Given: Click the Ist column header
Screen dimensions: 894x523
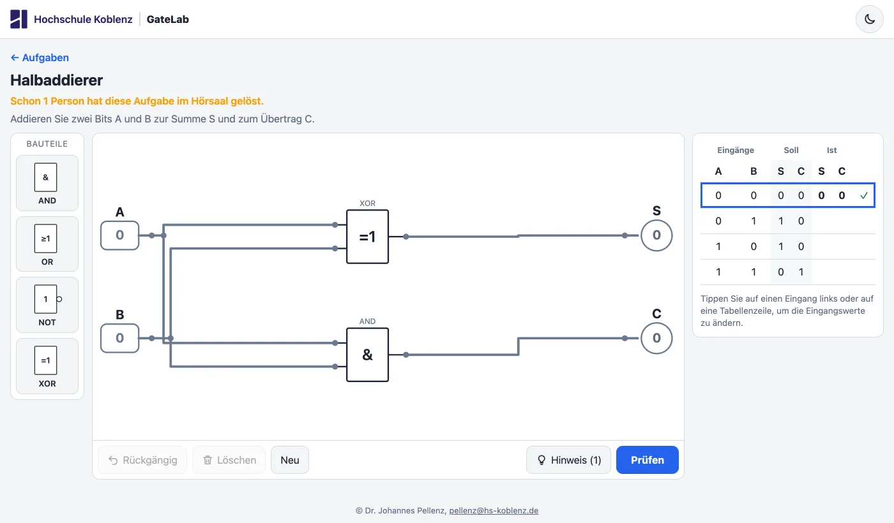Looking at the screenshot, I should click(831, 151).
